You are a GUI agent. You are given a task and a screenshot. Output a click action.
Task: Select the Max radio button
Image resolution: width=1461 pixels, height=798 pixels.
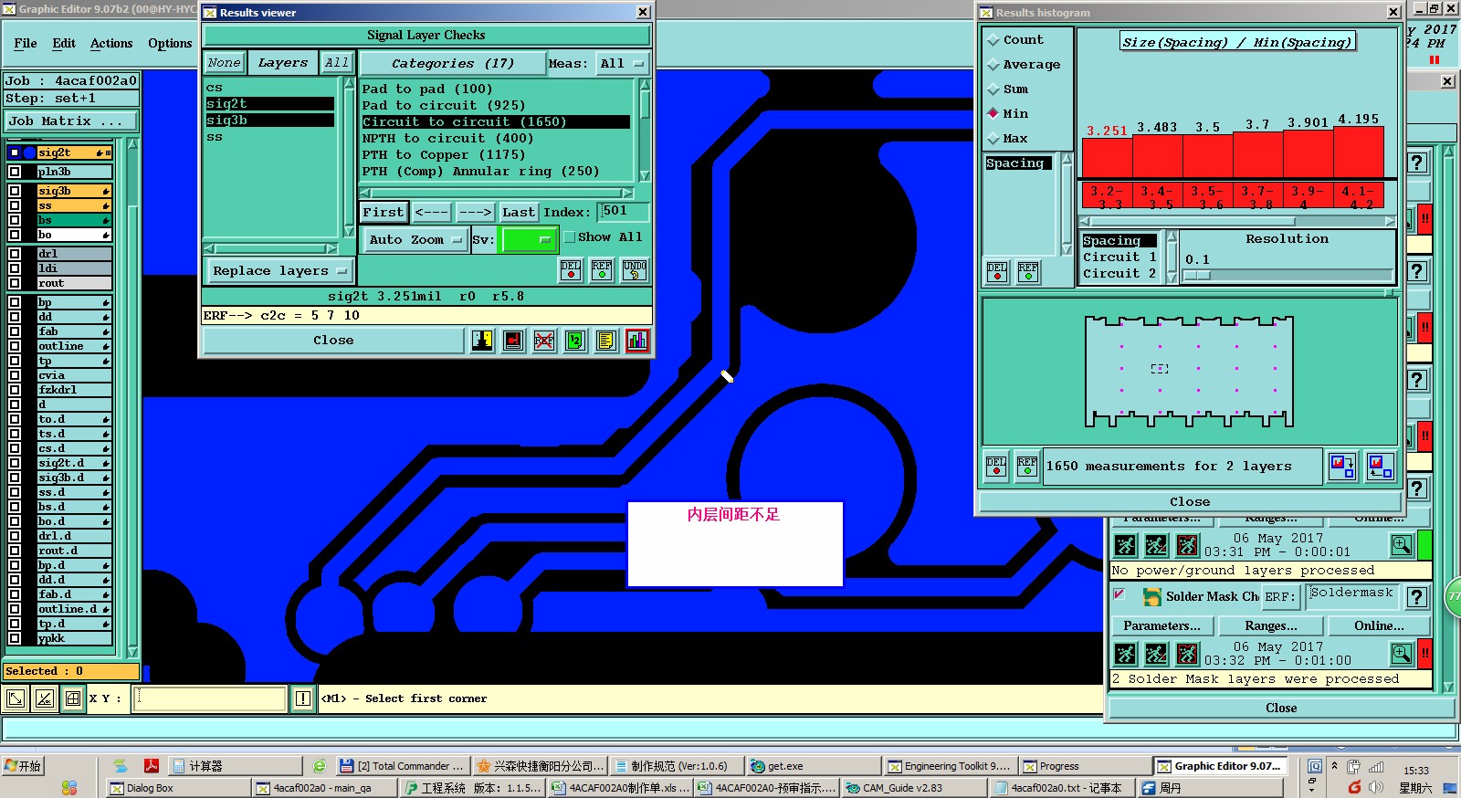(993, 139)
